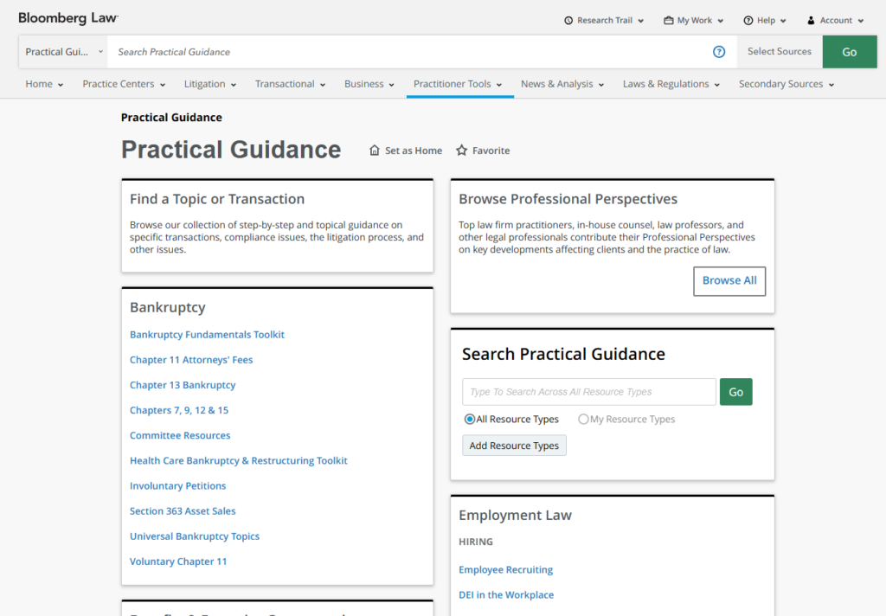Open the News & Analysis menu
Viewport: 886px width, 616px height.
562,84
